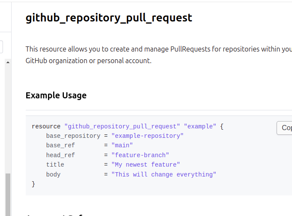Click the Example Usage section heading
This screenshot has width=292, height=216.
(56, 95)
